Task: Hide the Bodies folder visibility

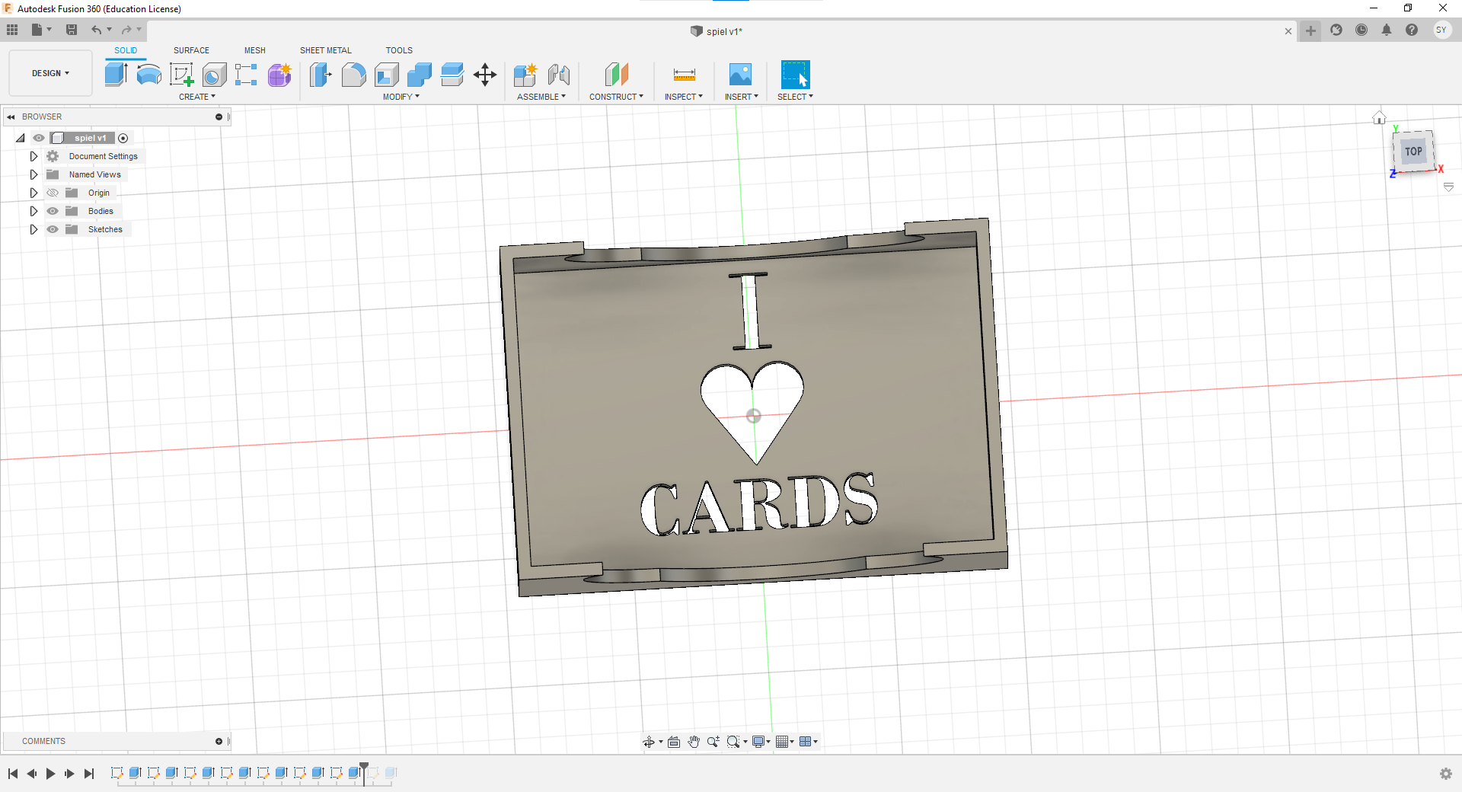Action: (x=53, y=211)
